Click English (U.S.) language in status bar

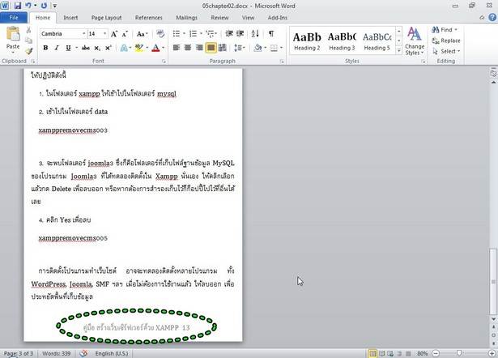coord(112,354)
